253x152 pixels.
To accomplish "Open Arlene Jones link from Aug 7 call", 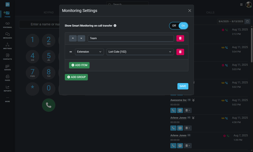I will 178,135.
